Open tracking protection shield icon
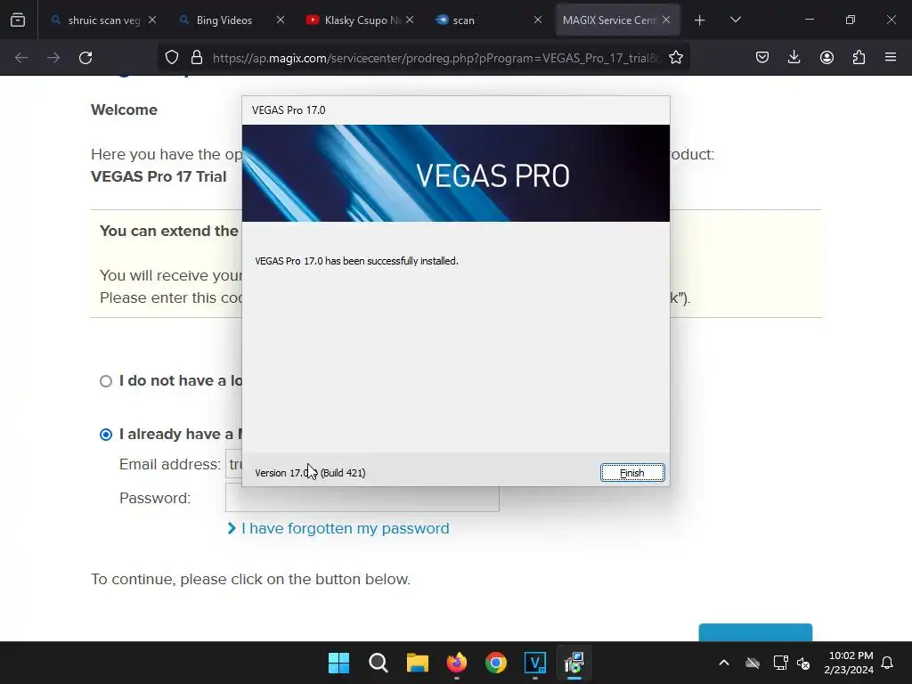The width and height of the screenshot is (912, 684). [x=172, y=58]
